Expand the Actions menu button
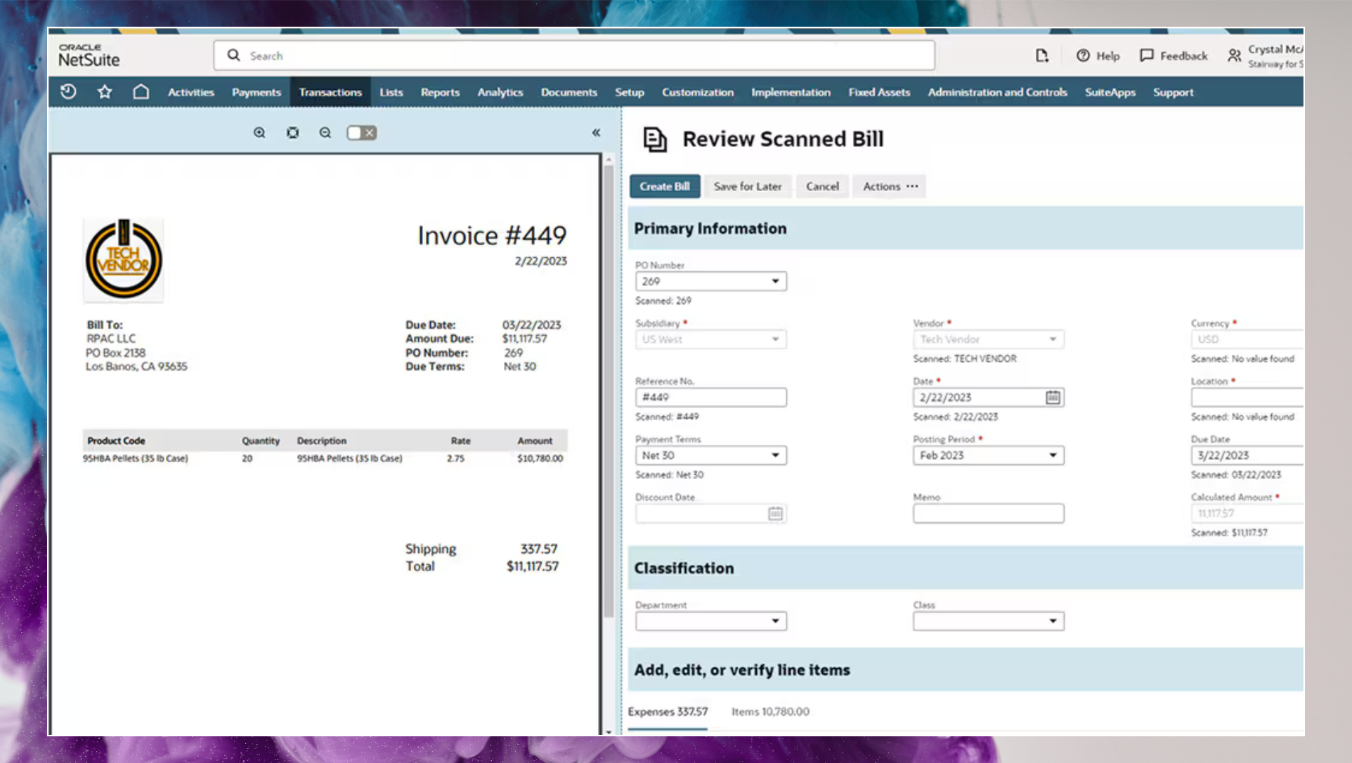The width and height of the screenshot is (1352, 763). click(890, 186)
